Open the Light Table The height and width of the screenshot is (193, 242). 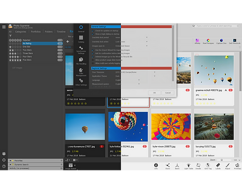pos(188,166)
